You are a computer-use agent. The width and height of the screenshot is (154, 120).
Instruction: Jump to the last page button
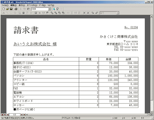tap(24, 115)
